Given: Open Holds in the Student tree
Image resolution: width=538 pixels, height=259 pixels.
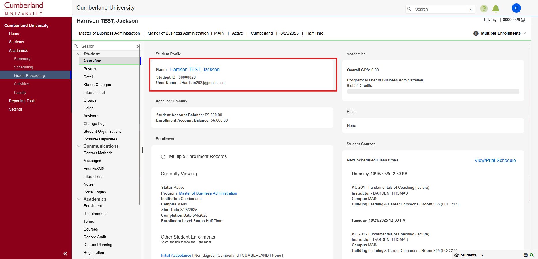Looking at the screenshot, I should click(x=88, y=108).
